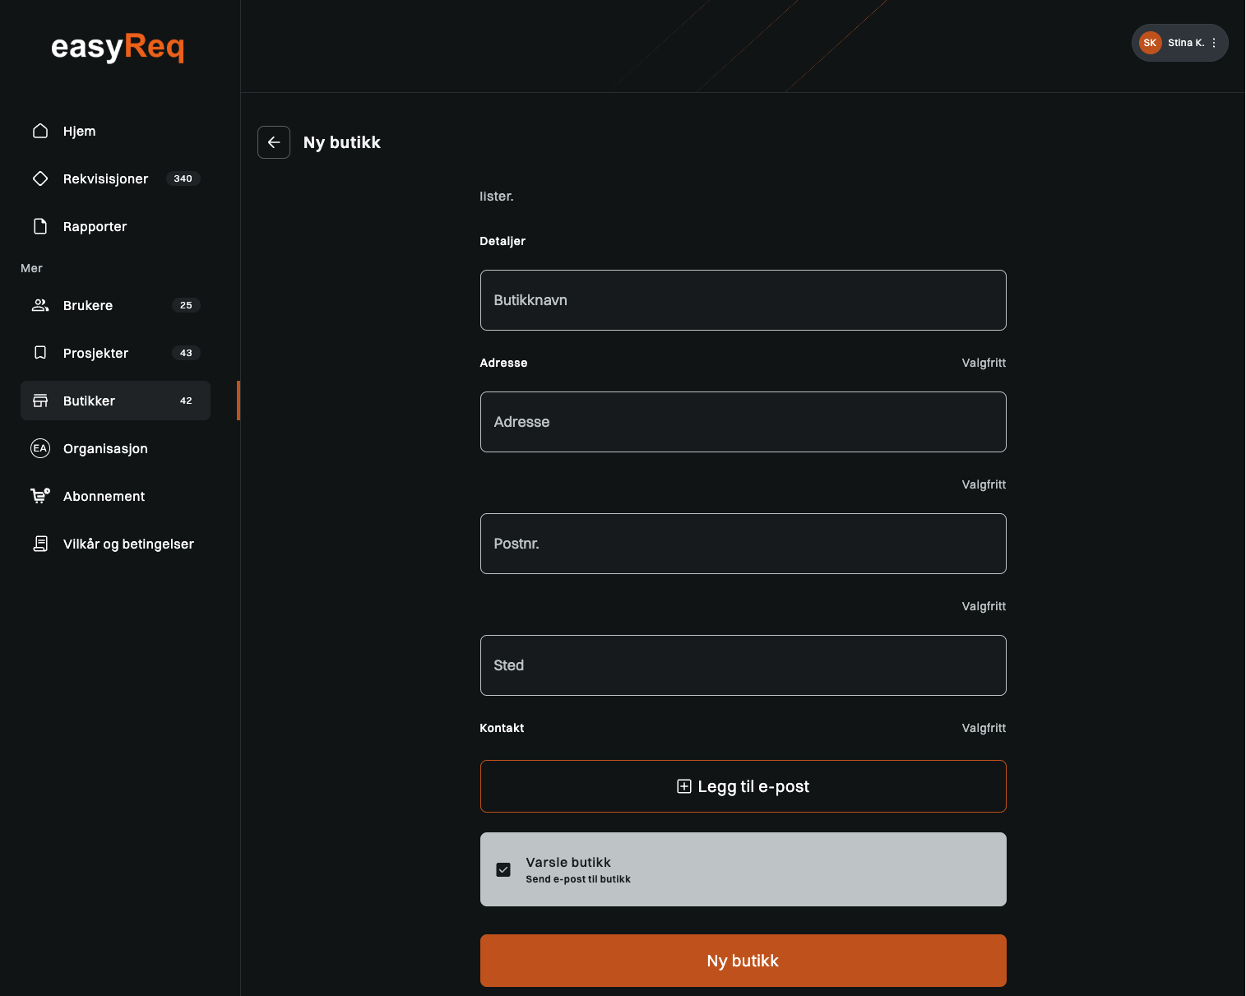Select Butikker in the sidebar
Screen dimensions: 1246x996
tap(115, 401)
